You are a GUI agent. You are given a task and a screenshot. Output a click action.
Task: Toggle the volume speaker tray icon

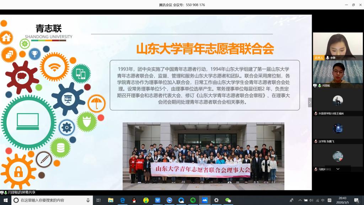(x=311, y=200)
